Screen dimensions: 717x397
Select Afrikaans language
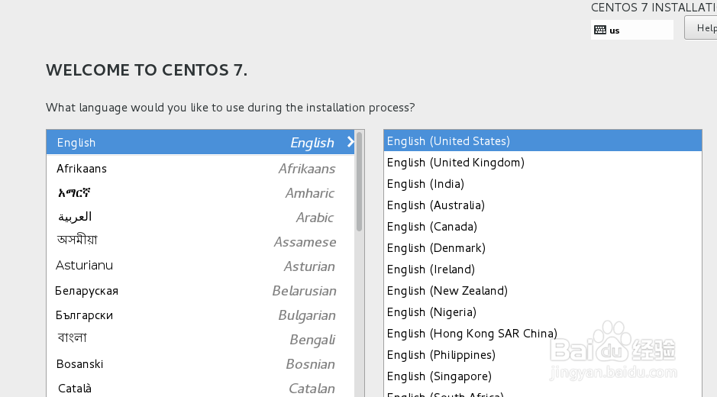pyautogui.click(x=200, y=168)
